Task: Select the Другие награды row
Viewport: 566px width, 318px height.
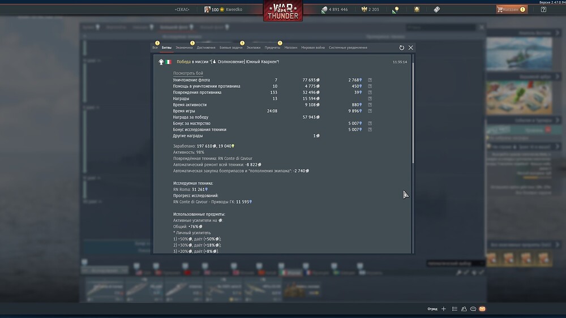Action: coord(273,136)
